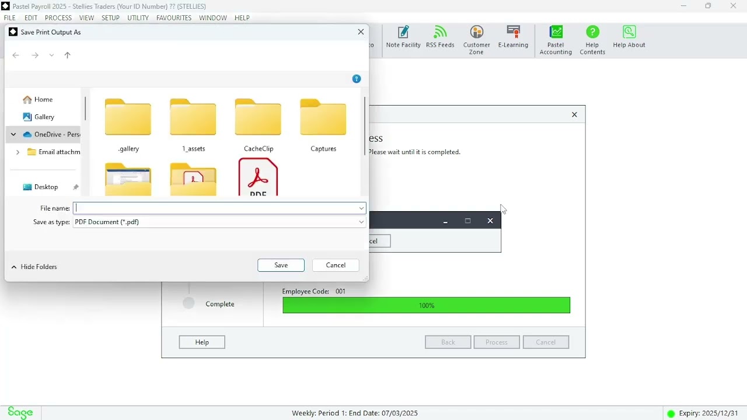Select the CacheClip folder
747x420 pixels.
pyautogui.click(x=259, y=126)
